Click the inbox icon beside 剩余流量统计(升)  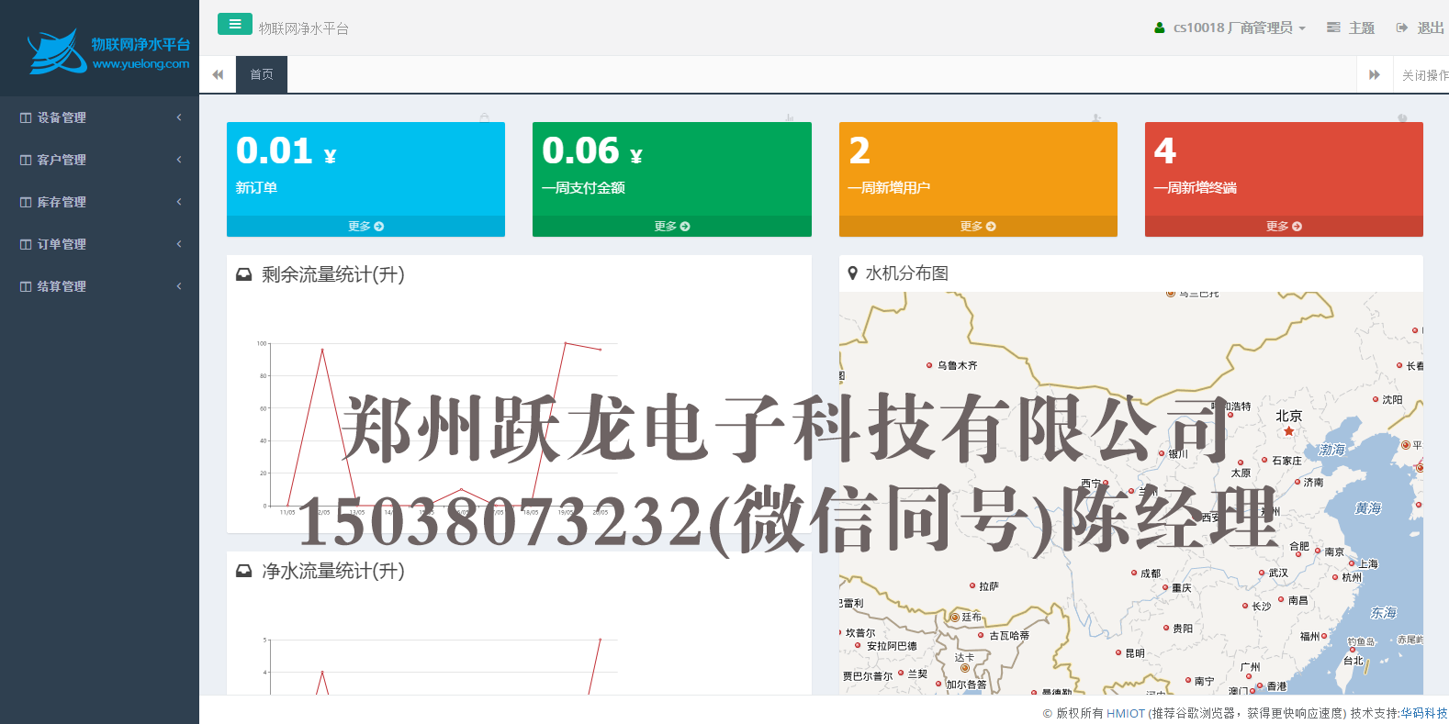coord(243,274)
